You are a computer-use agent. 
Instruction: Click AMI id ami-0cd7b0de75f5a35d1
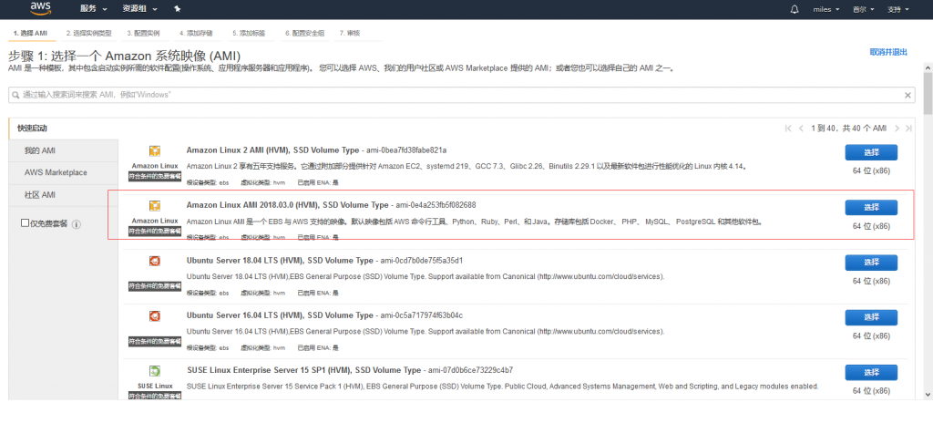click(x=421, y=261)
